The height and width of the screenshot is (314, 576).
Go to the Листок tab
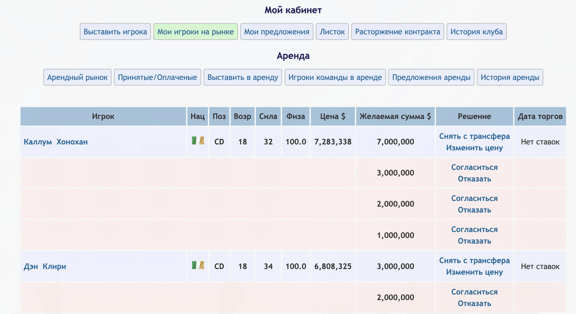pos(332,32)
